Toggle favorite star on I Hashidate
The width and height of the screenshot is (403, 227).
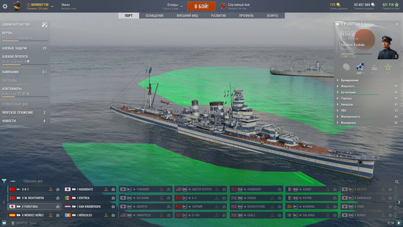pyautogui.click(x=113, y=190)
